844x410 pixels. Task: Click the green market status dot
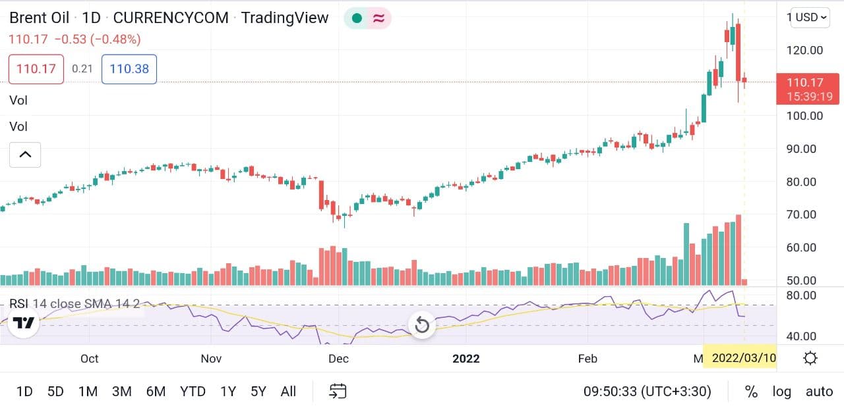click(357, 18)
